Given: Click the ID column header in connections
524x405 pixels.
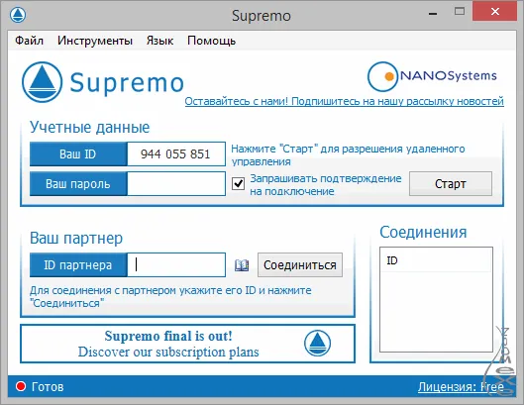Looking at the screenshot, I should click(436, 260).
